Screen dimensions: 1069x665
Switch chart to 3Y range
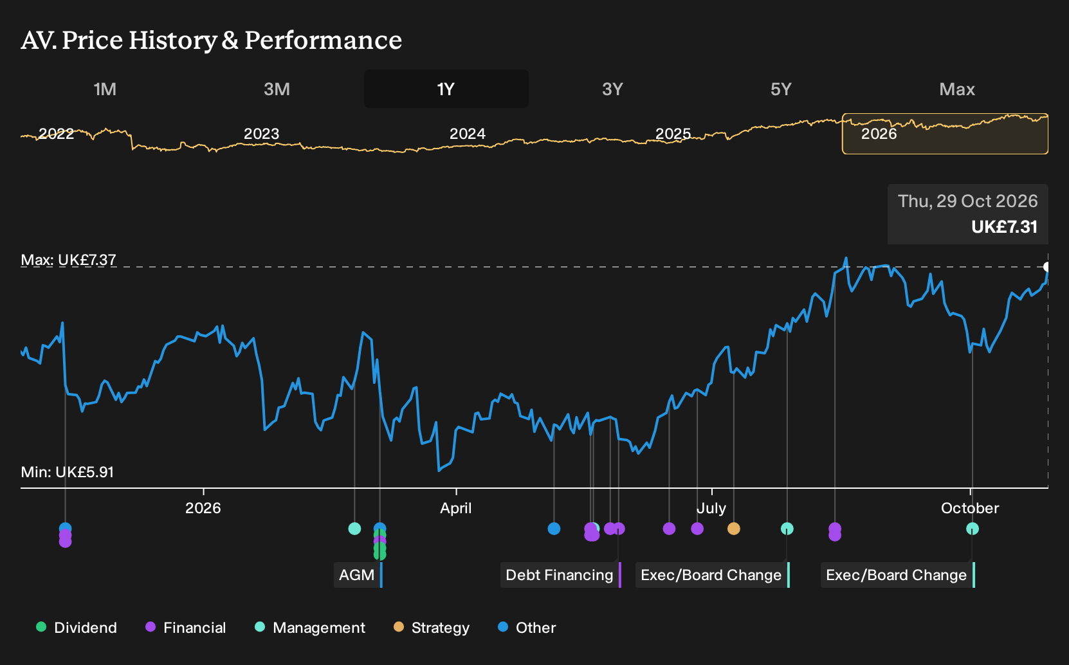tap(612, 89)
